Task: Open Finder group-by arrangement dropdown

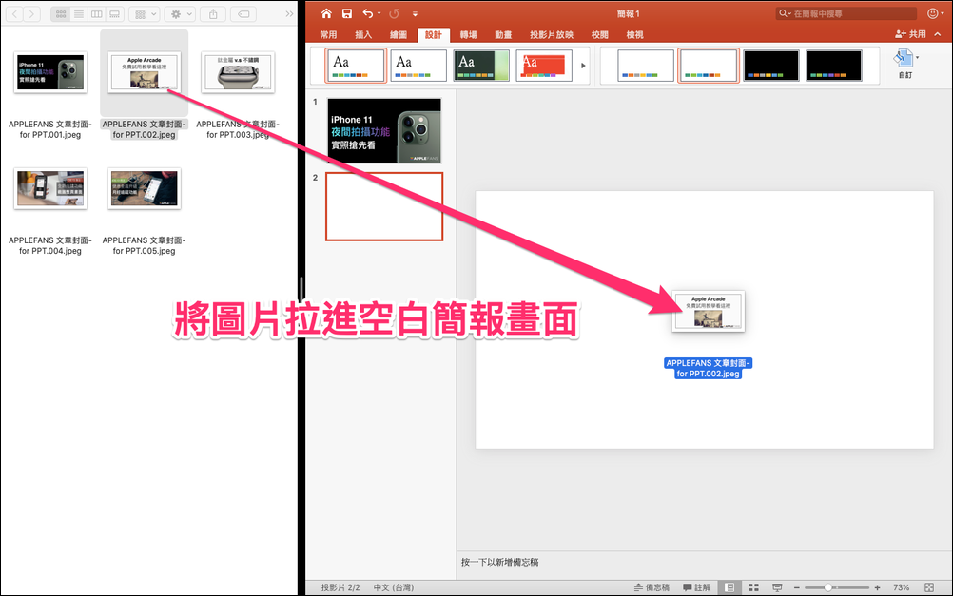Action: coord(145,13)
